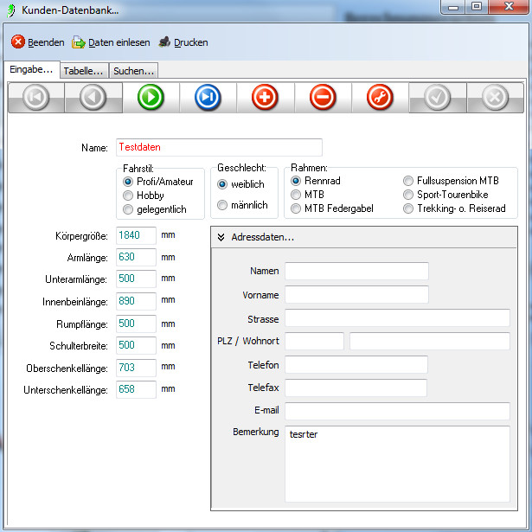Delete record using red minus button
Image resolution: width=532 pixels, height=532 pixels.
click(x=322, y=98)
